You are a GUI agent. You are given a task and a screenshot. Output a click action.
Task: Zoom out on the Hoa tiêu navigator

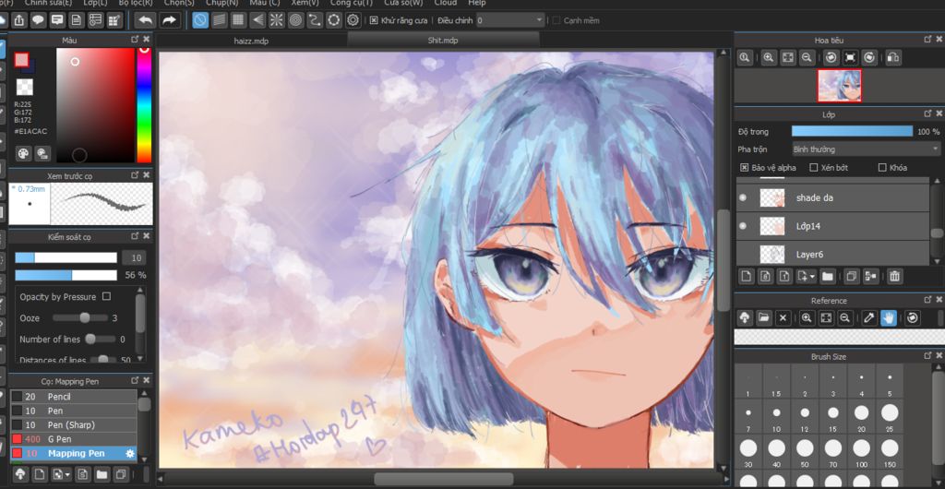807,57
